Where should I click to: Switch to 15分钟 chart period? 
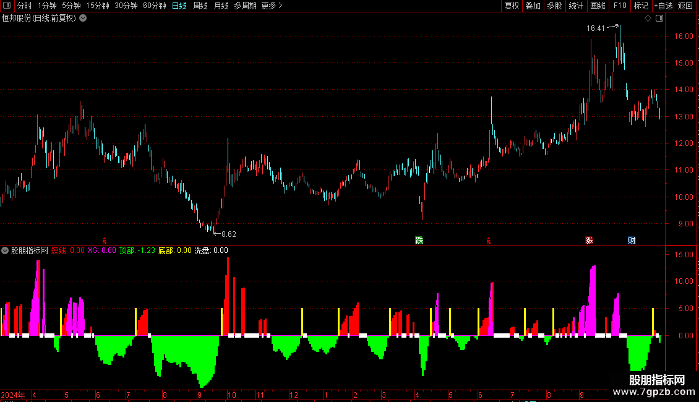pyautogui.click(x=97, y=6)
